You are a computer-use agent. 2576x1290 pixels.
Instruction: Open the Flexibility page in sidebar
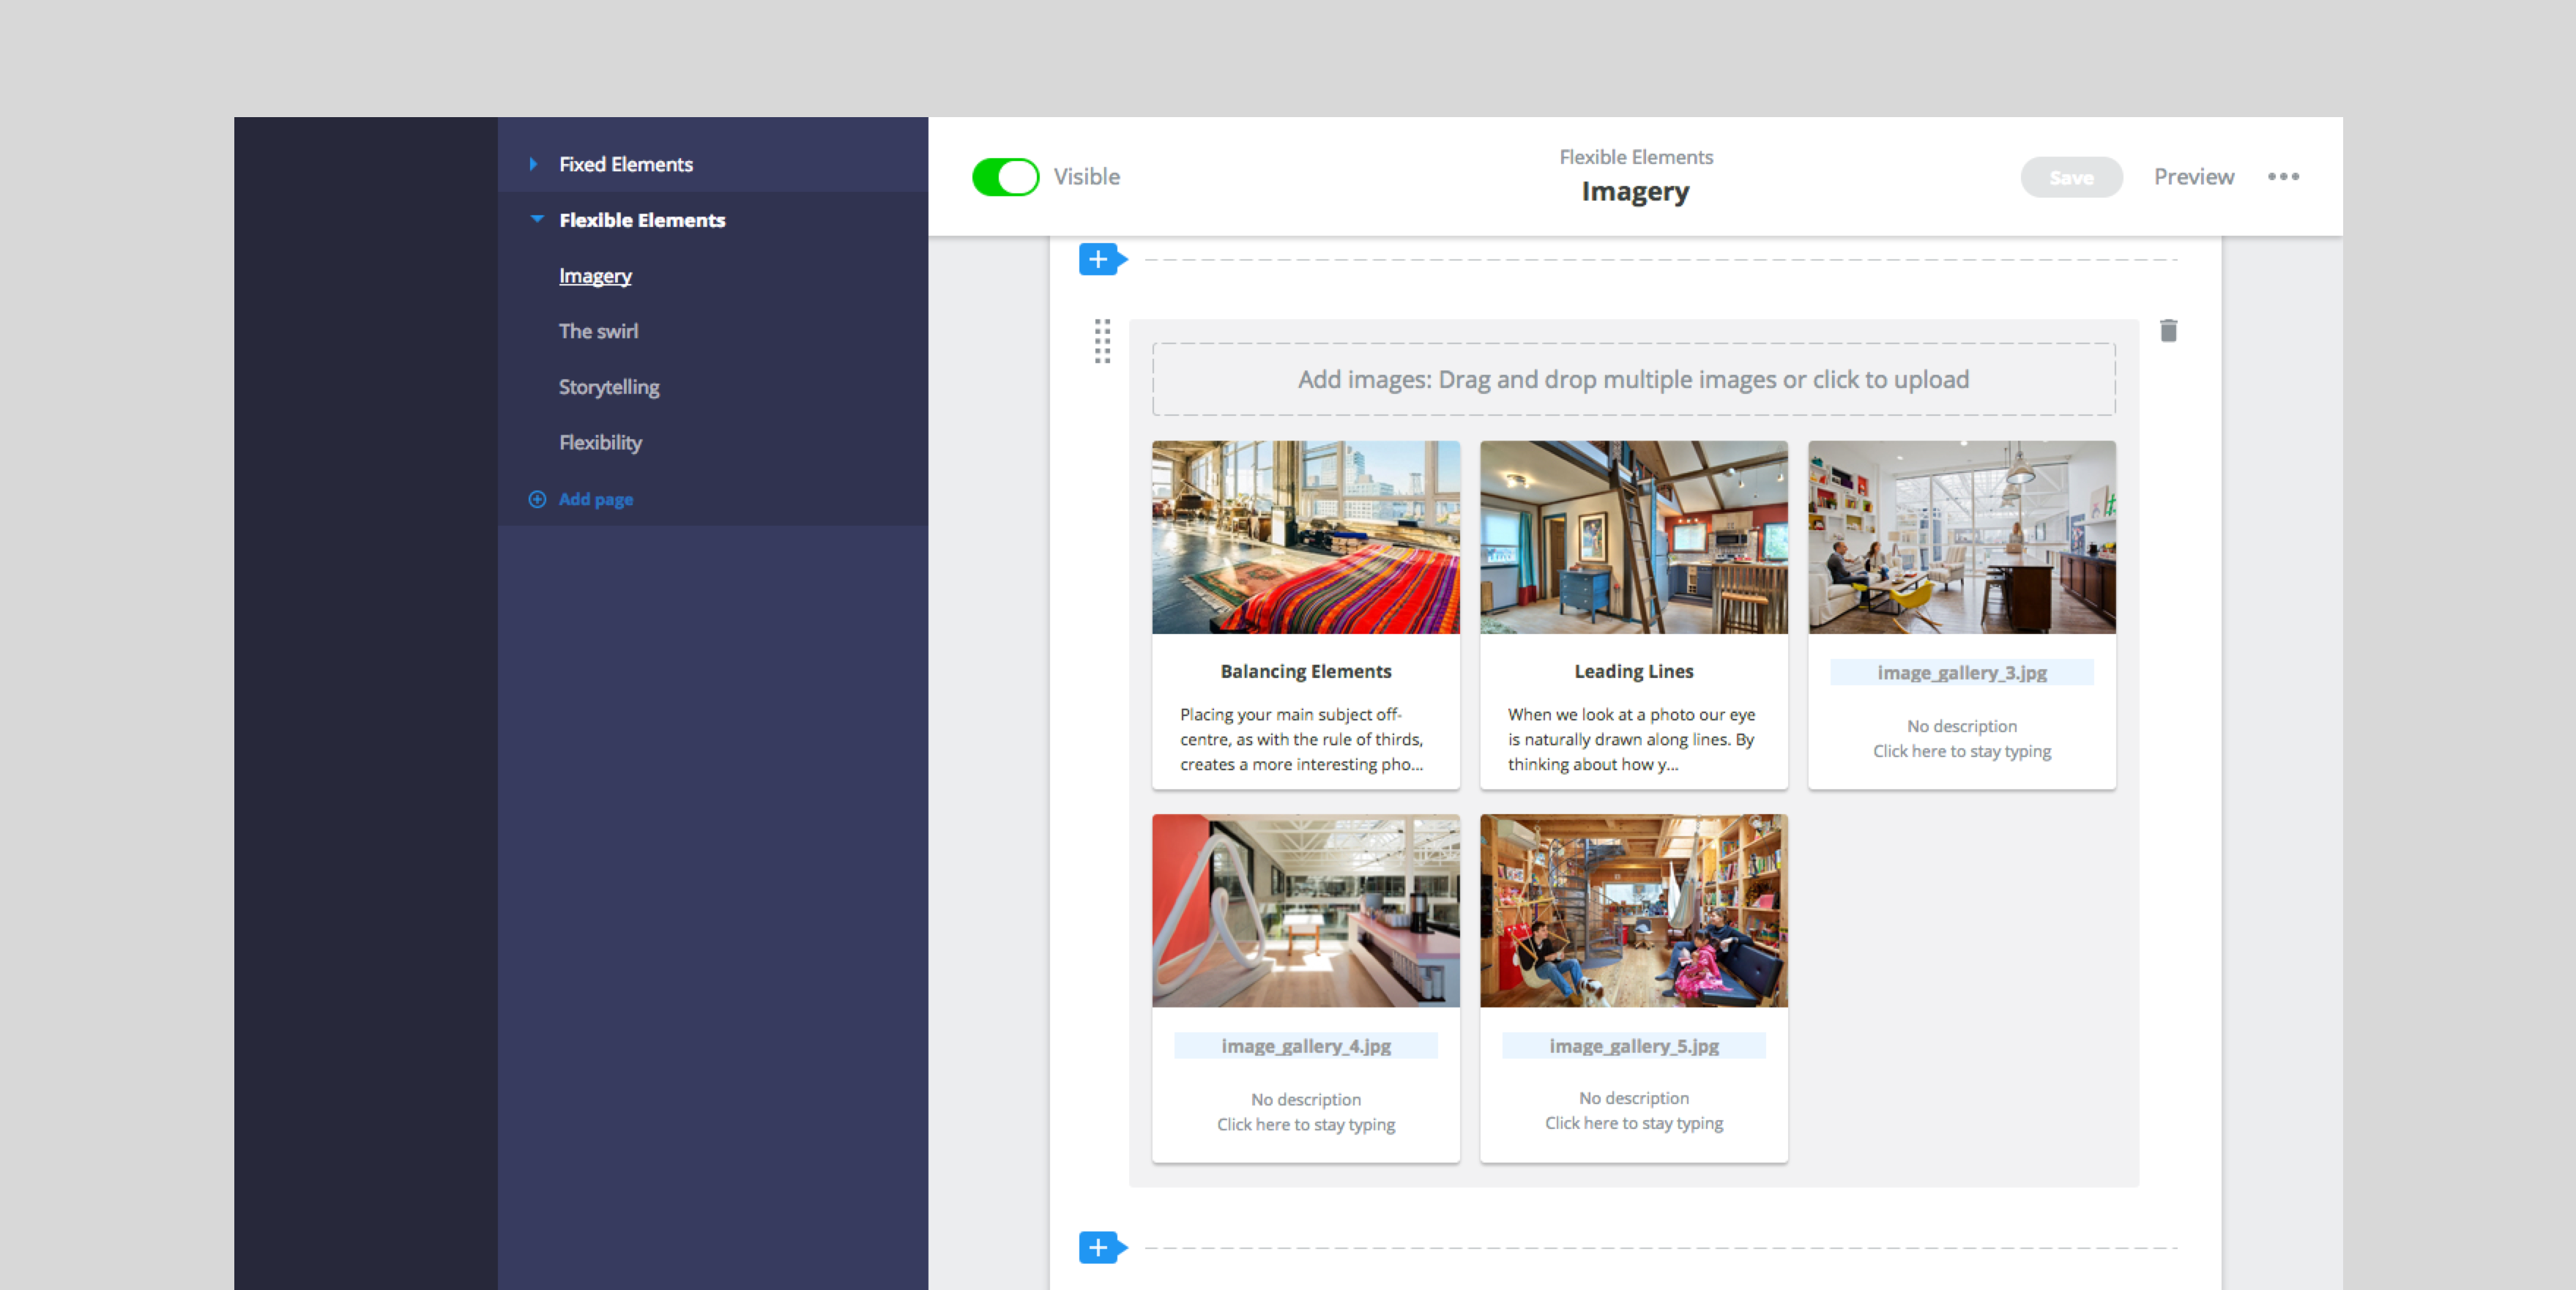click(600, 442)
